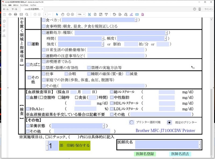Click the upload to cloud icon
The height and width of the screenshot is (159, 215).
10,14
